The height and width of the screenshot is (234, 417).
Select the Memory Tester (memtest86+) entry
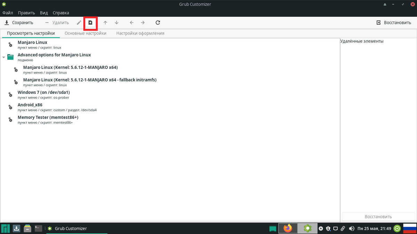[x=170, y=120]
